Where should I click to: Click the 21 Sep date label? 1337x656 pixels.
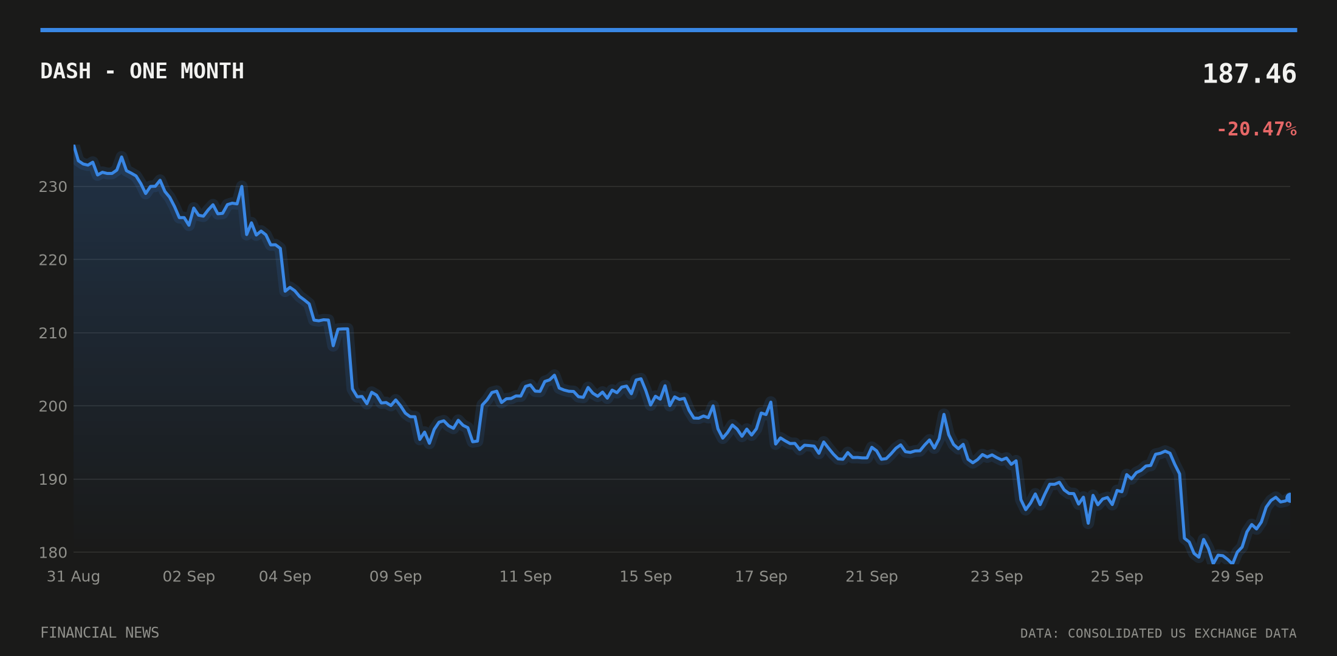[872, 576]
